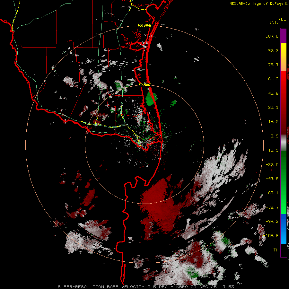Click the 100 NMI range ring label

click(144, 25)
